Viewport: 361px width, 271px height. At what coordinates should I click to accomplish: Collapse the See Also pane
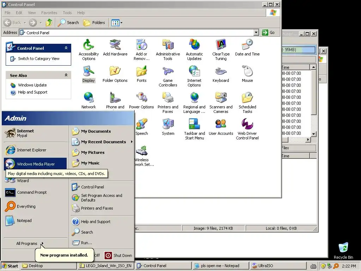point(66,75)
